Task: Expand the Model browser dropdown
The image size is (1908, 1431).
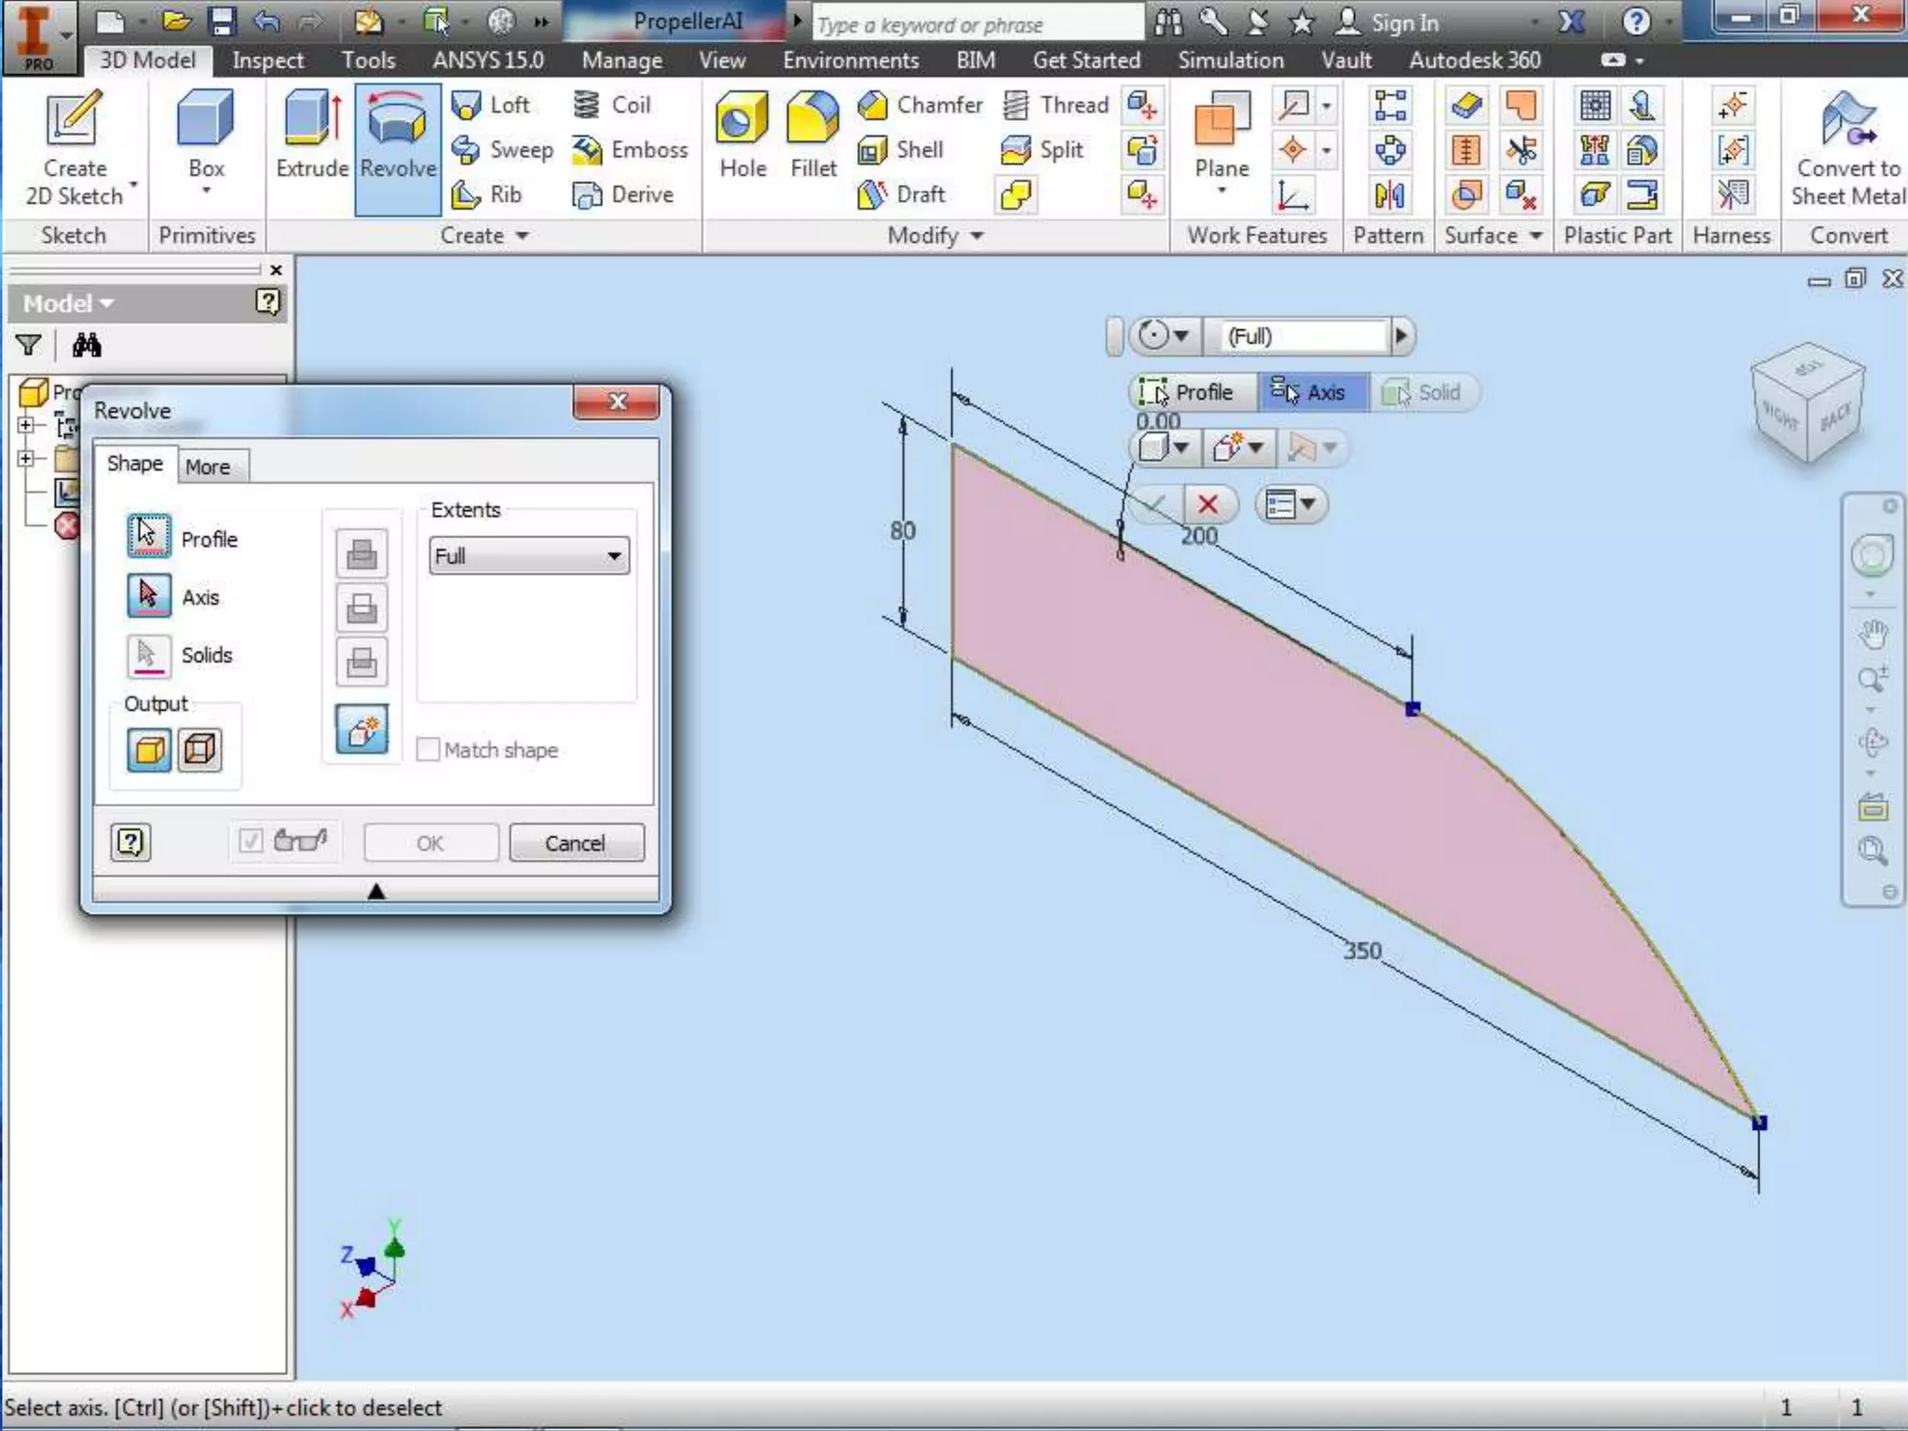Action: pos(68,304)
